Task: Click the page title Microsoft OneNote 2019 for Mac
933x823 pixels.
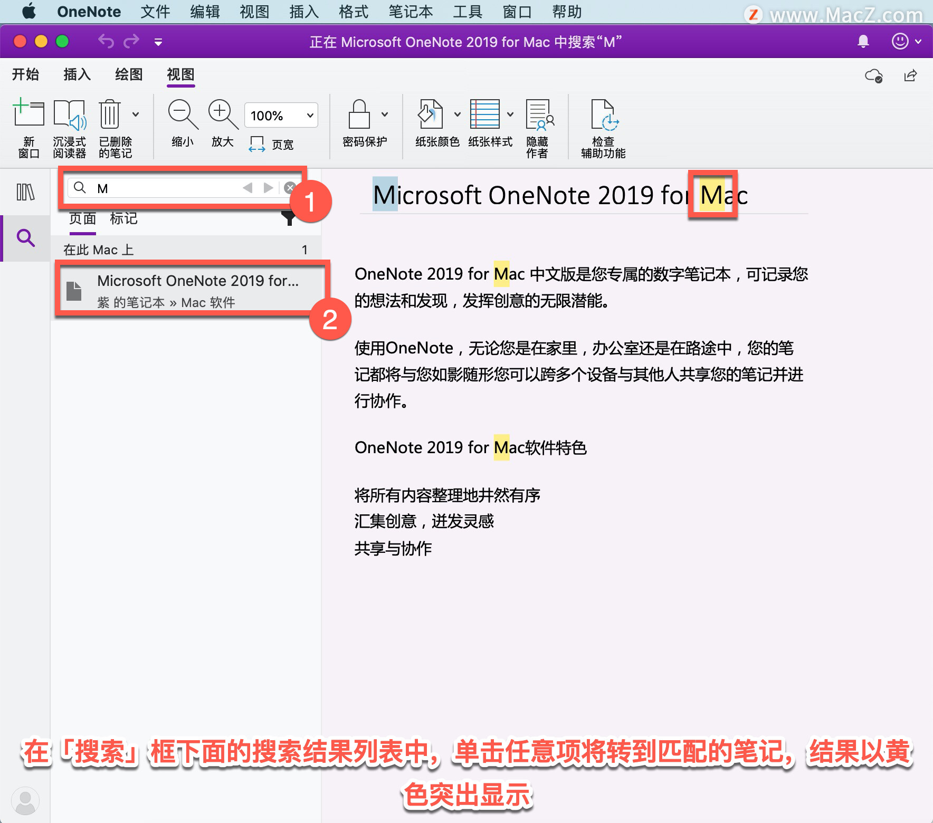Action: tap(560, 195)
